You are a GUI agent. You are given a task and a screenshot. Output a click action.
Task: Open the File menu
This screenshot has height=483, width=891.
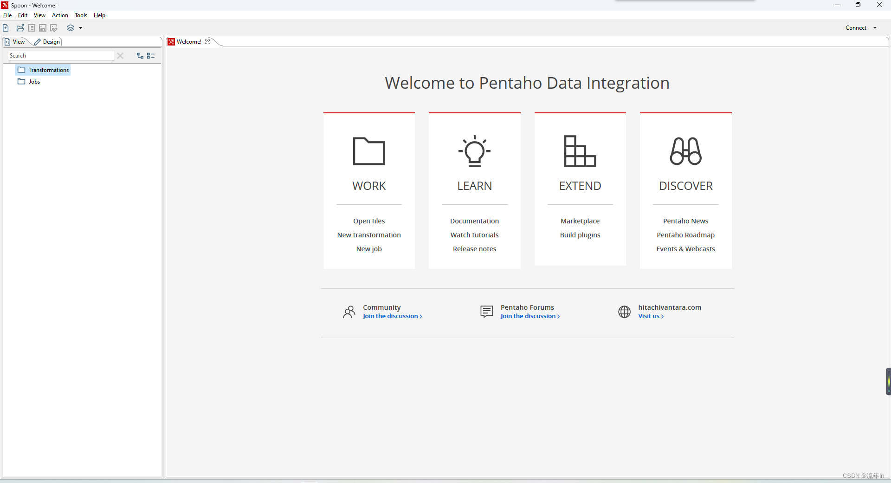[x=7, y=15]
